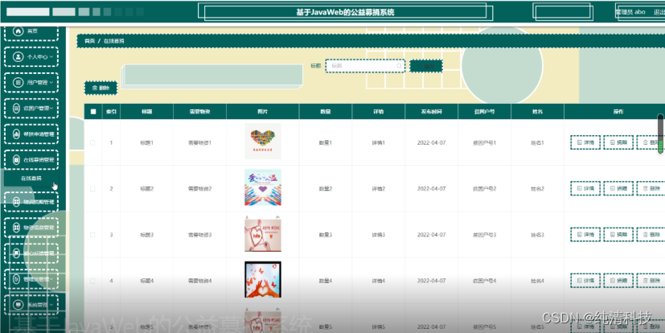Open 详情 for row 标题3

tap(585, 235)
